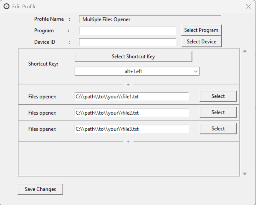Edit the file3.txt path field

(x=132, y=129)
